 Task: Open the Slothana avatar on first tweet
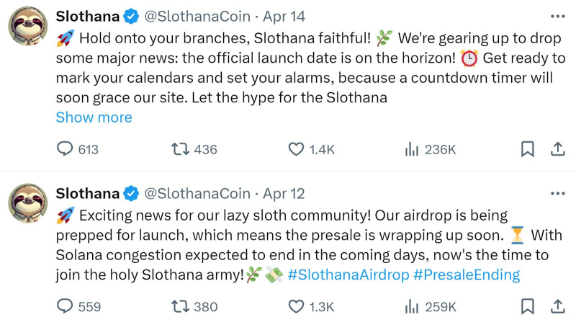pos(27,25)
